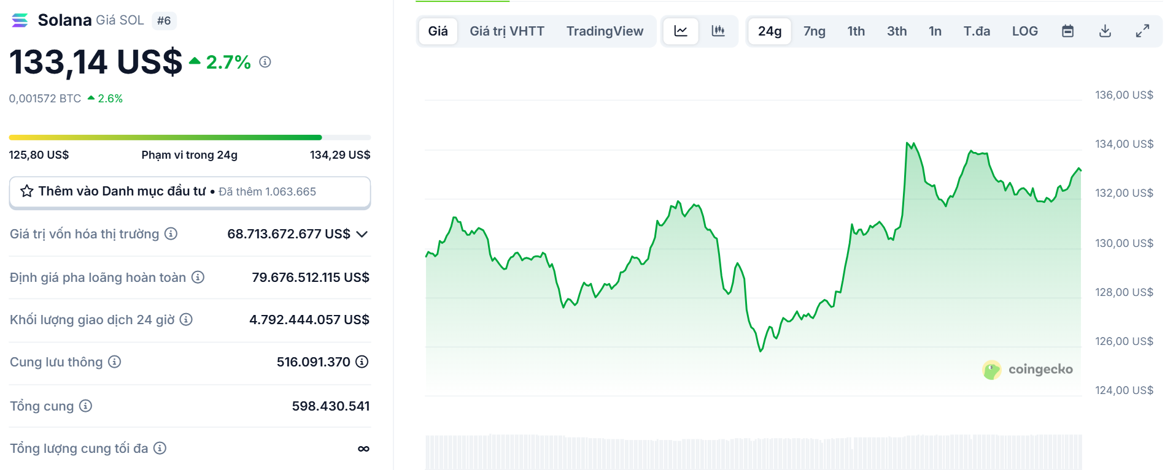
Task: Open the calendar date range picker
Action: [x=1067, y=31]
